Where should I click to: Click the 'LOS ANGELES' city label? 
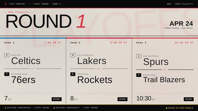point(85,55)
